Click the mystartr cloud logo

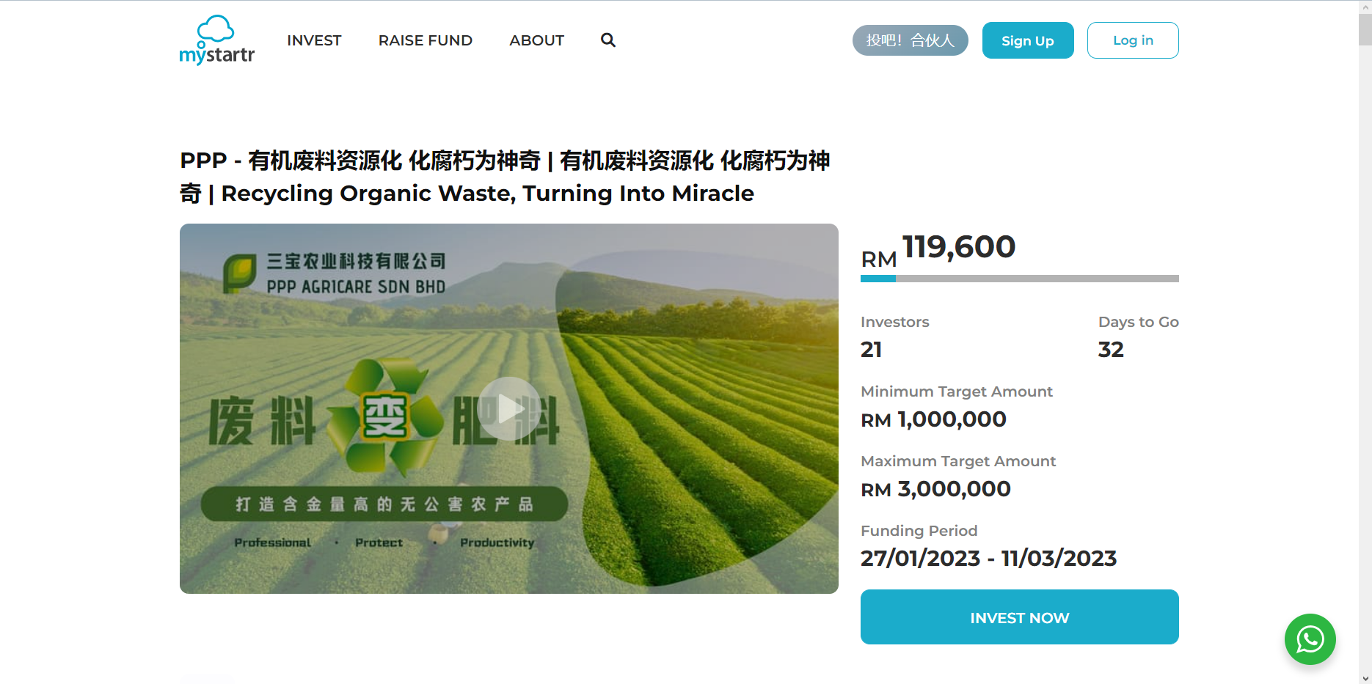coord(216,40)
